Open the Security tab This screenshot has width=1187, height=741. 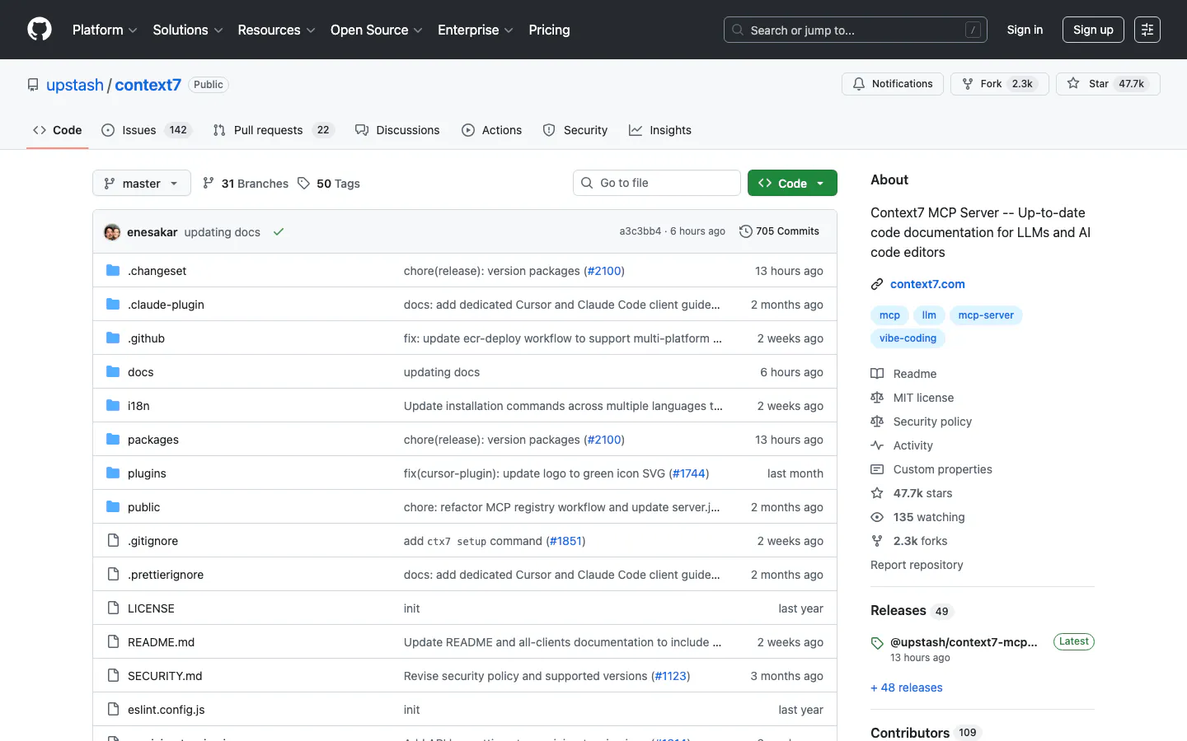[x=575, y=130]
